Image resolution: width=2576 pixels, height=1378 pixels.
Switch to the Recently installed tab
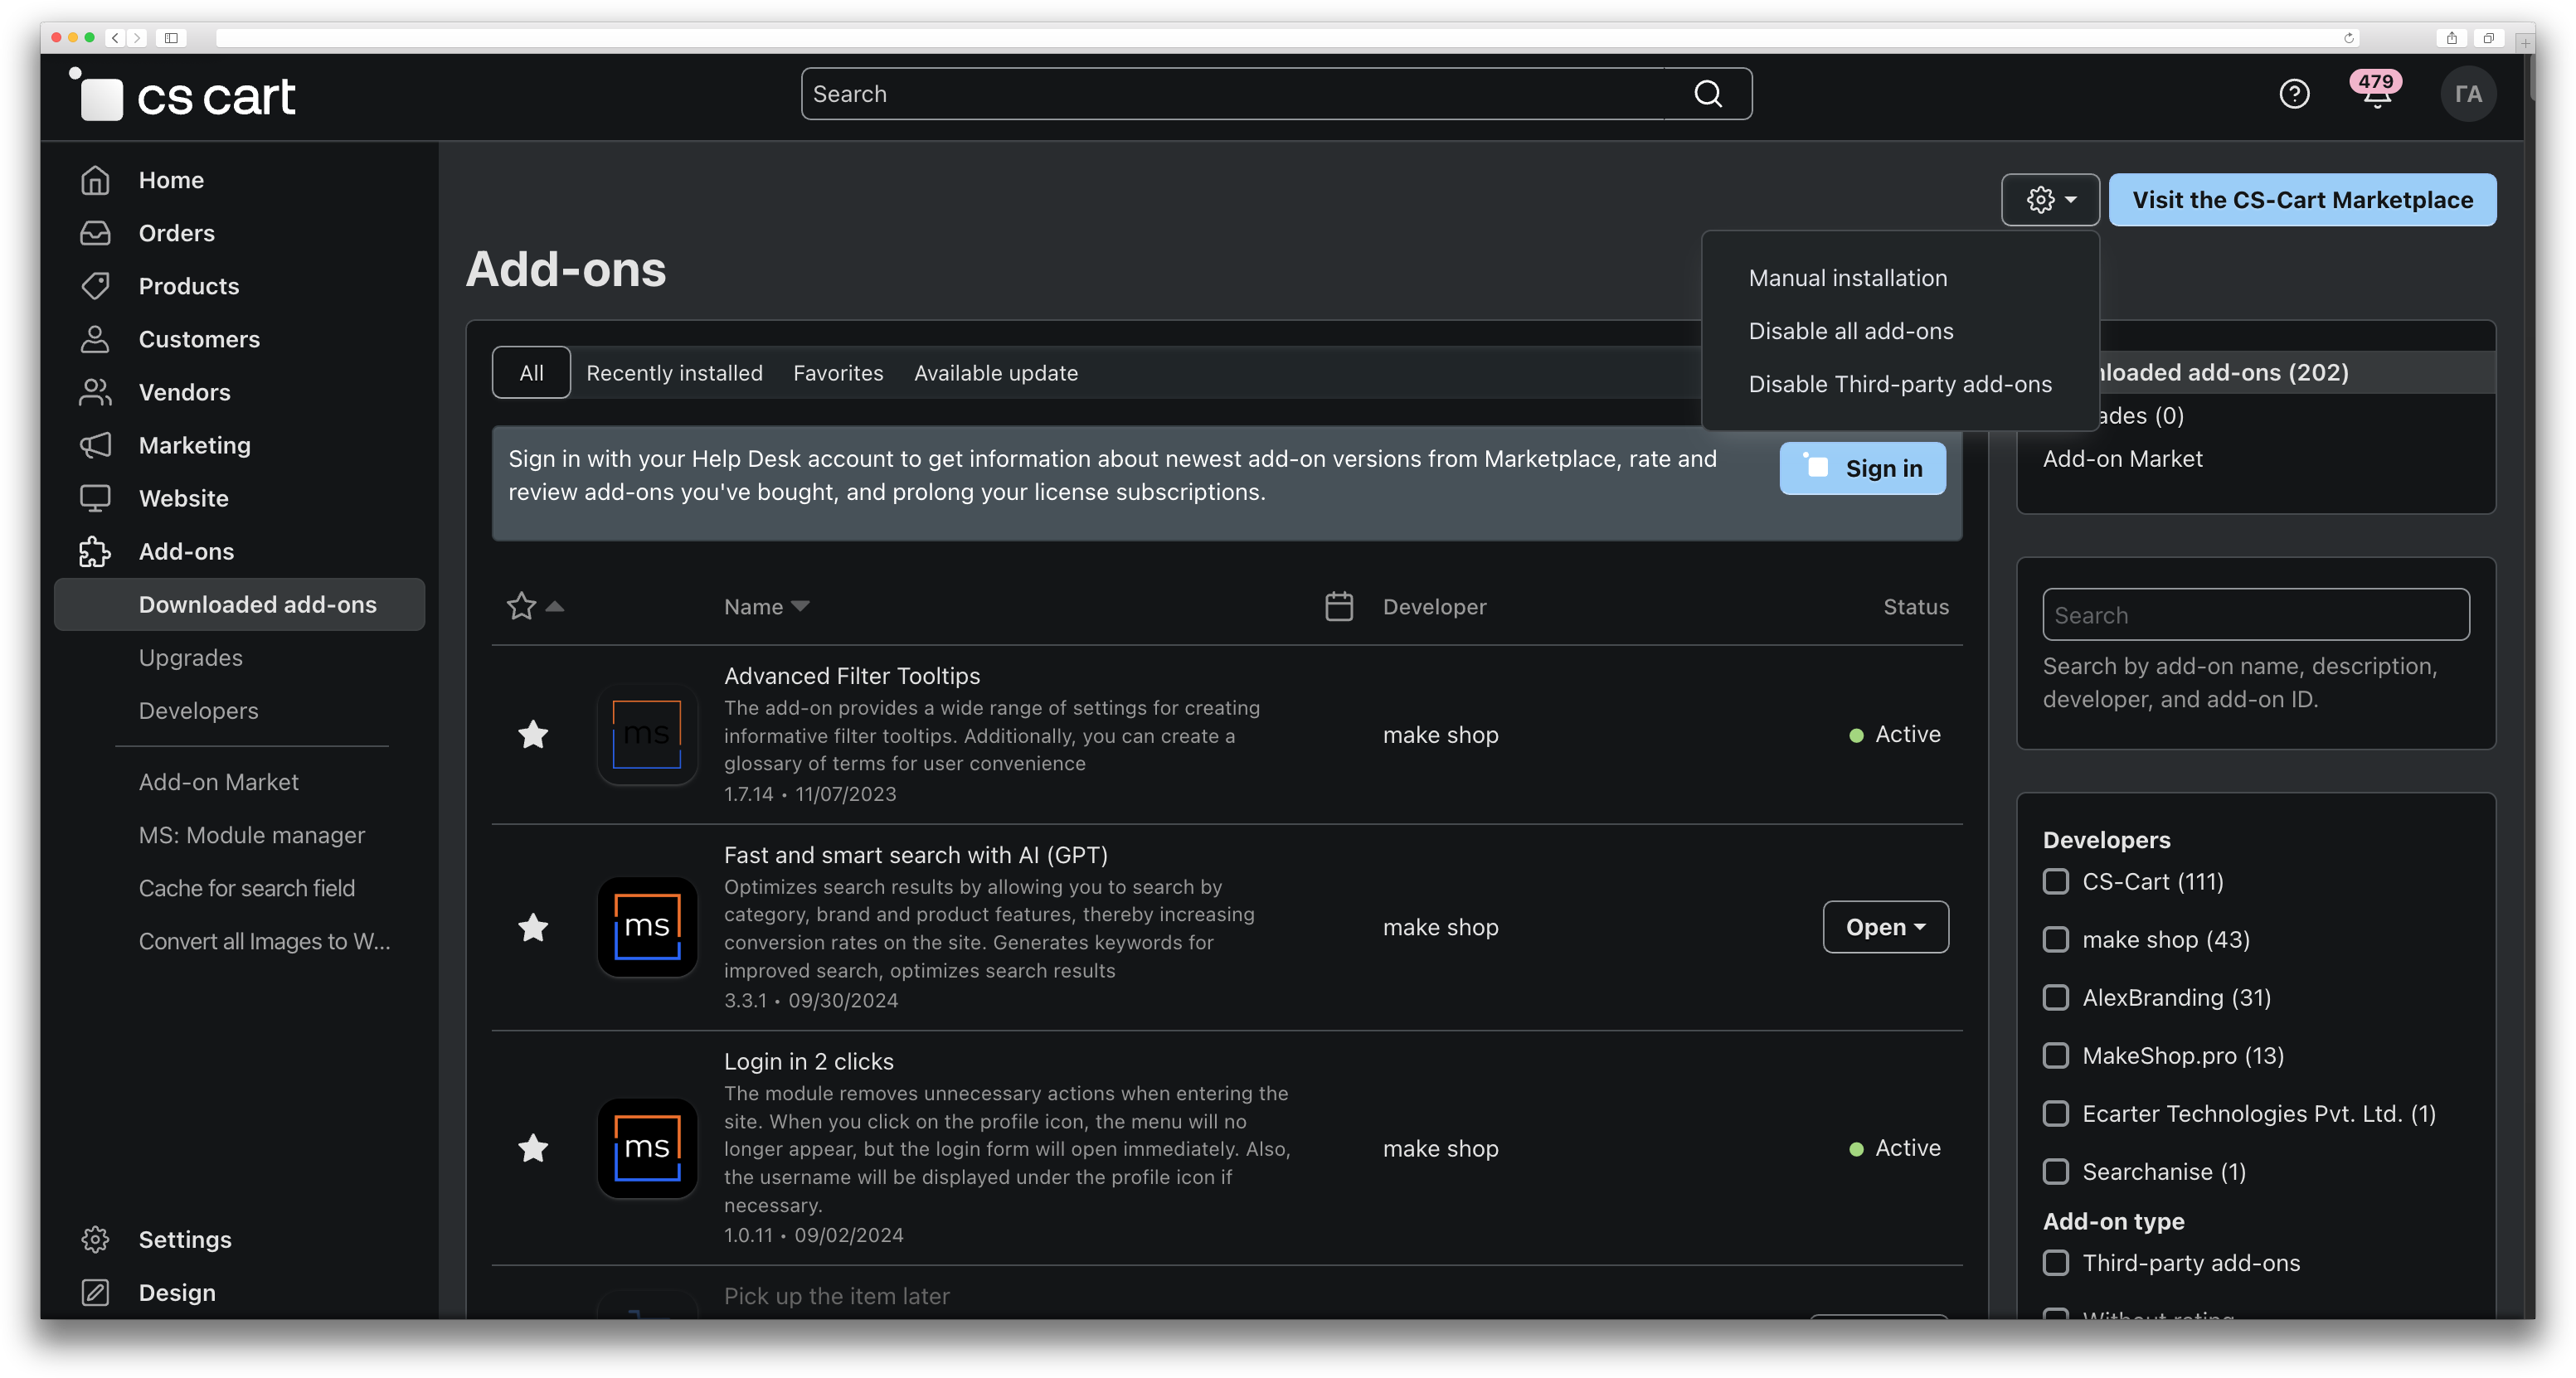674,373
